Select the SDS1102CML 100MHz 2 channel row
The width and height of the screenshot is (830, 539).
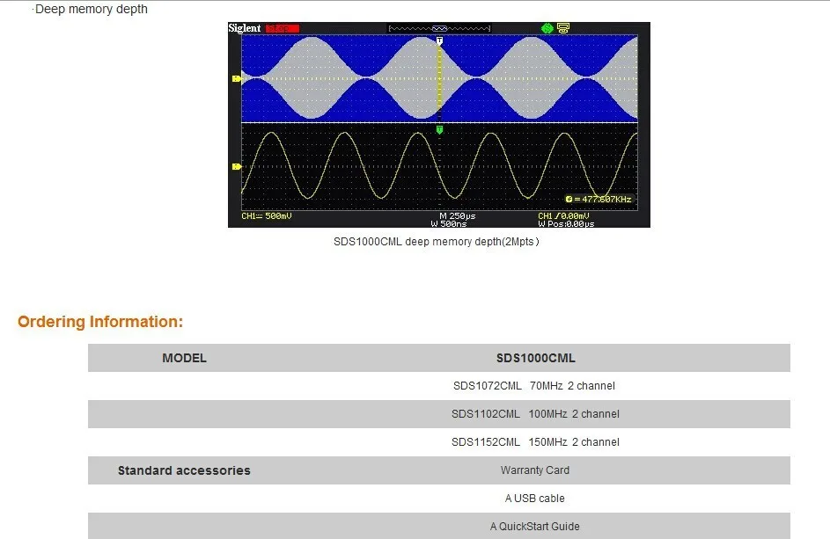[439, 414]
